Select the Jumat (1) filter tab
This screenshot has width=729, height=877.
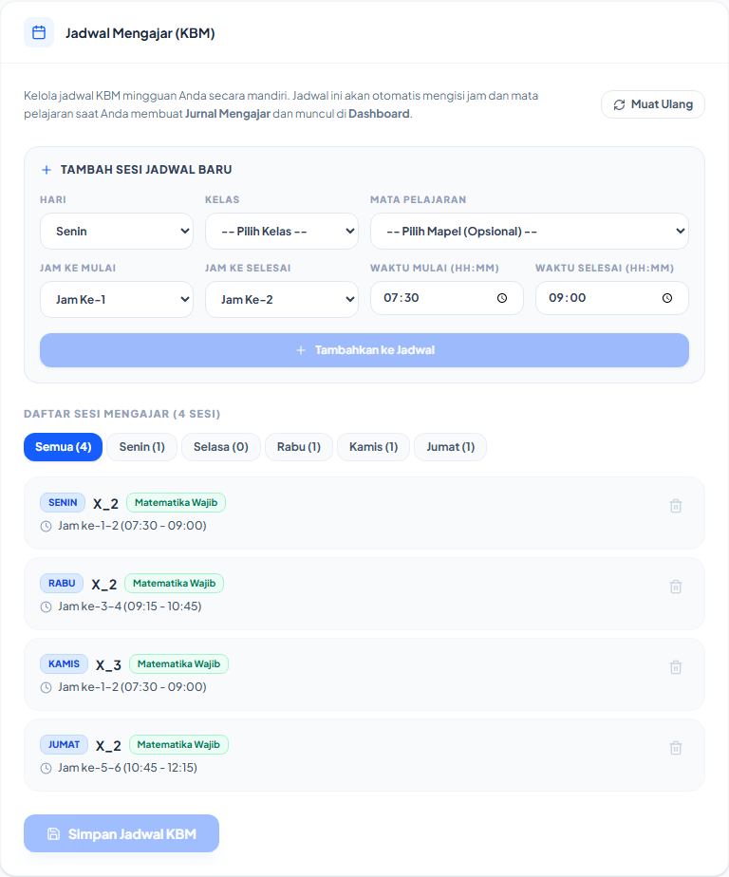pos(450,447)
